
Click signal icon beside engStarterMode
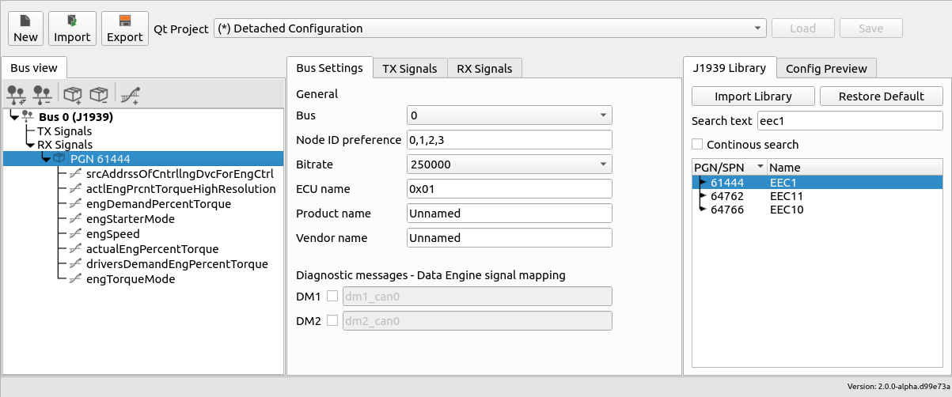pos(76,218)
